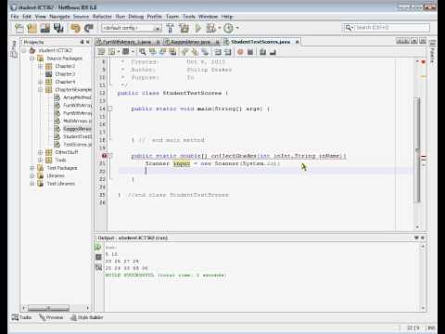Image resolution: width=445 pixels, height=334 pixels.
Task: Click the Output panel scroll up arrow
Action: tap(423, 247)
